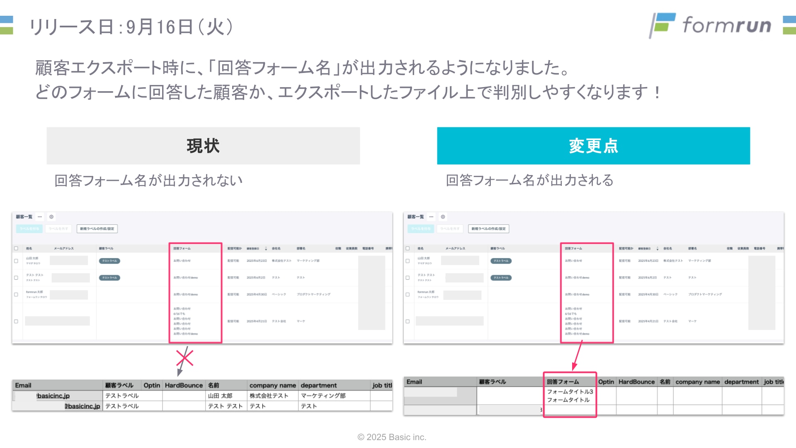Toggle the select-all checkbox in 現状 customer list
The width and height of the screenshot is (796, 448).
[x=16, y=248]
